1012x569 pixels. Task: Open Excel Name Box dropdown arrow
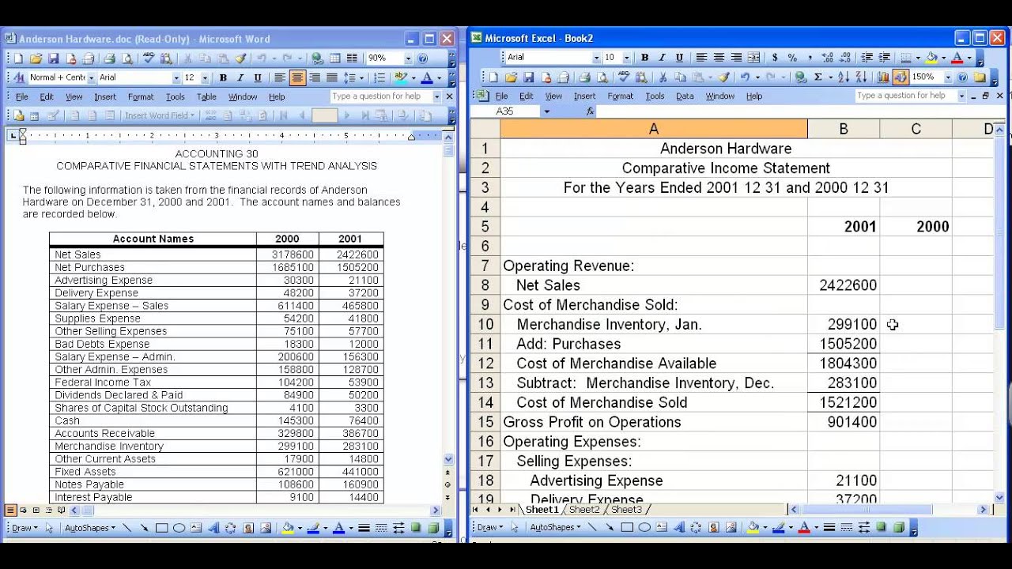click(x=546, y=111)
